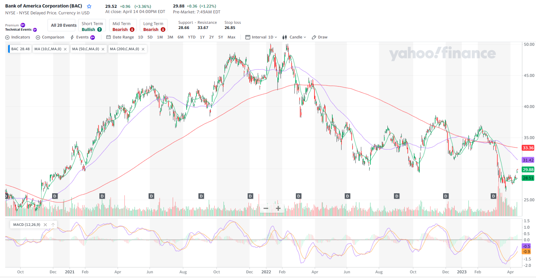
Task: Click the Stop loss value 26.85
Action: point(230,28)
